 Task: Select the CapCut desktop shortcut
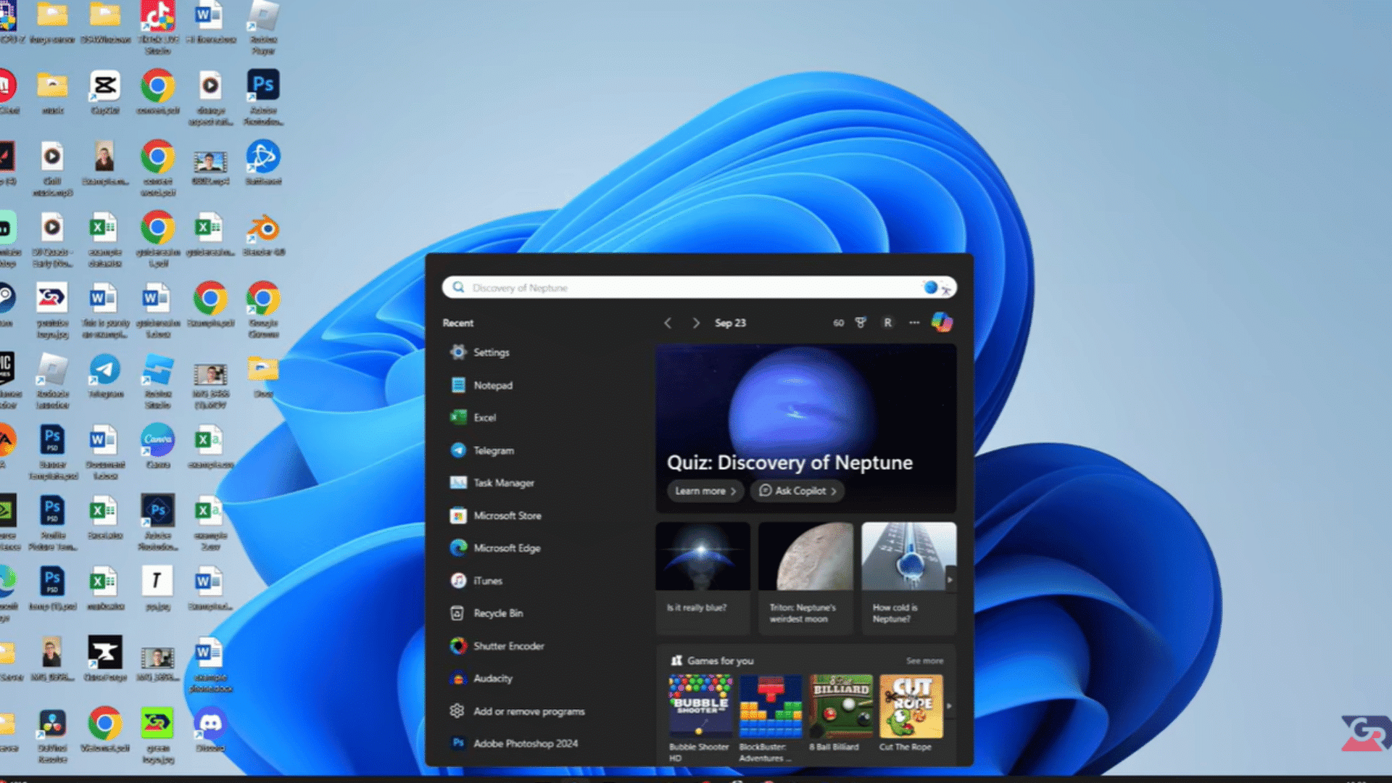105,93
